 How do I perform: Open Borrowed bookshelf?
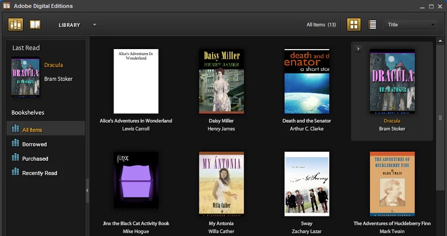46,144
